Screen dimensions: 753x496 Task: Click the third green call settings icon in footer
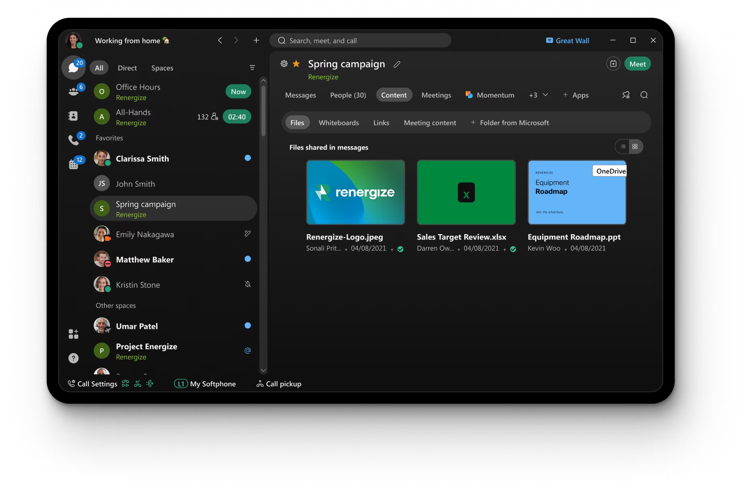150,384
